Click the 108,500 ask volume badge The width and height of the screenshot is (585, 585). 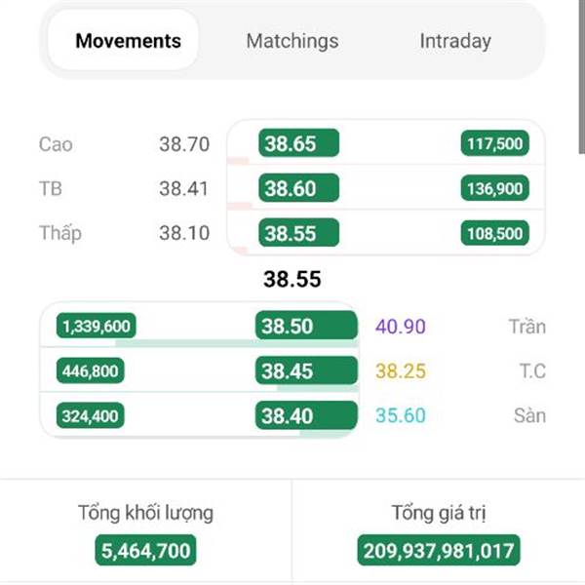pos(494,233)
